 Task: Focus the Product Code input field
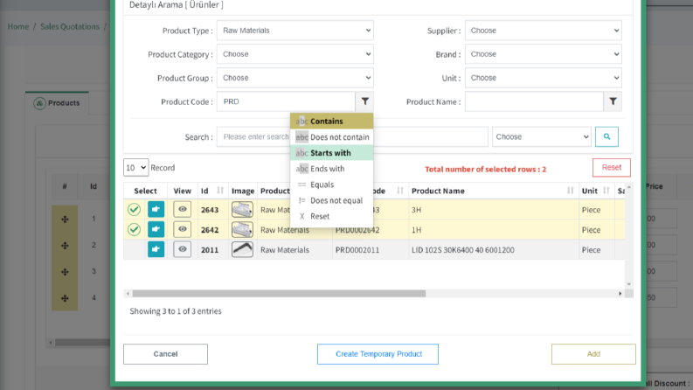tap(286, 101)
